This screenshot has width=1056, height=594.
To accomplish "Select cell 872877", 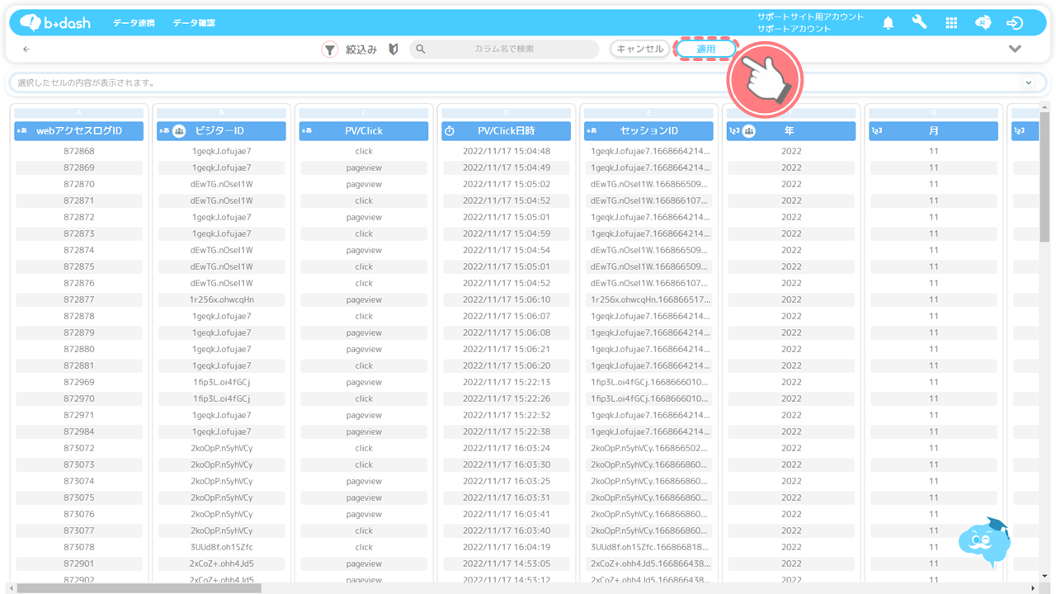I will 79,299.
